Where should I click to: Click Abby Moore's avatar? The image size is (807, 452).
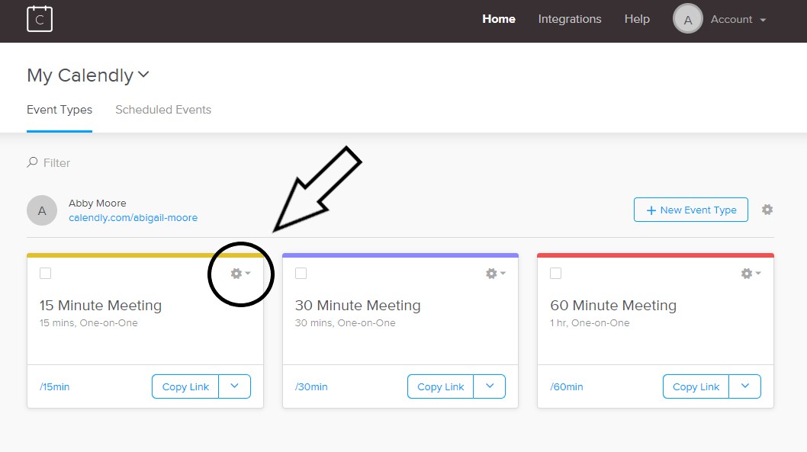tap(42, 210)
